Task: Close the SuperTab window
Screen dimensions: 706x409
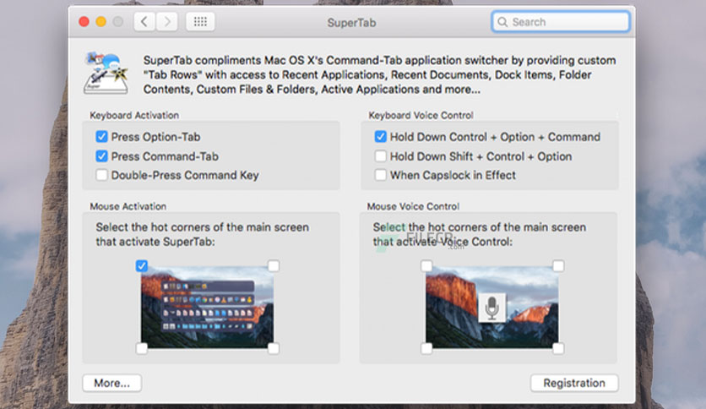Action: coord(84,22)
